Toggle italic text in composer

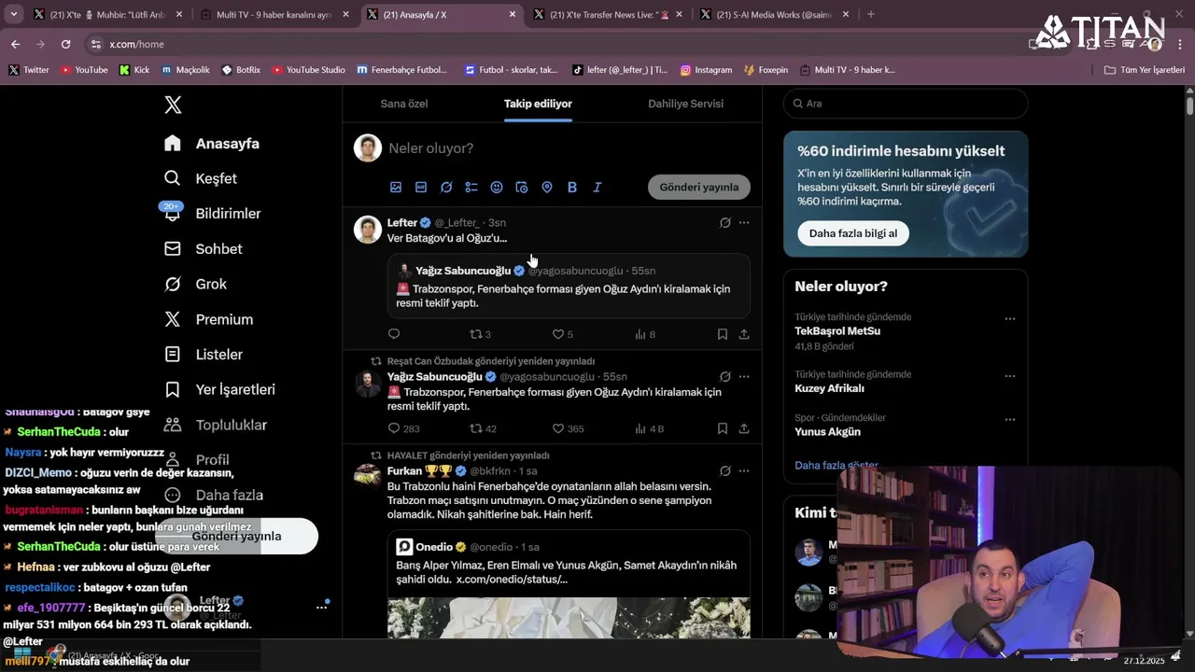[x=597, y=188]
